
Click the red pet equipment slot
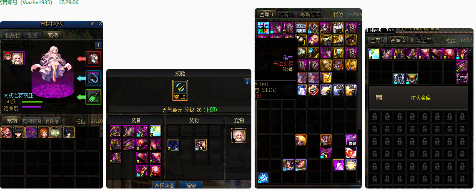93,59
